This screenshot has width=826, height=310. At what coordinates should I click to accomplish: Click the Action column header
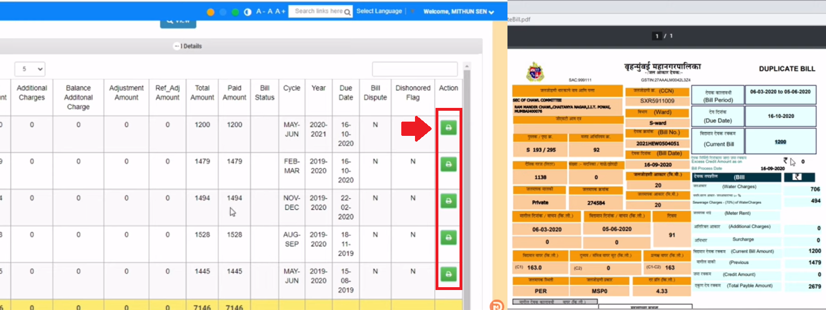[449, 97]
